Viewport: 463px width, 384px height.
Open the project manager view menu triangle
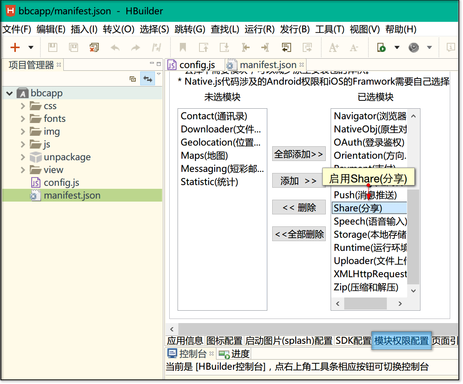point(159,74)
